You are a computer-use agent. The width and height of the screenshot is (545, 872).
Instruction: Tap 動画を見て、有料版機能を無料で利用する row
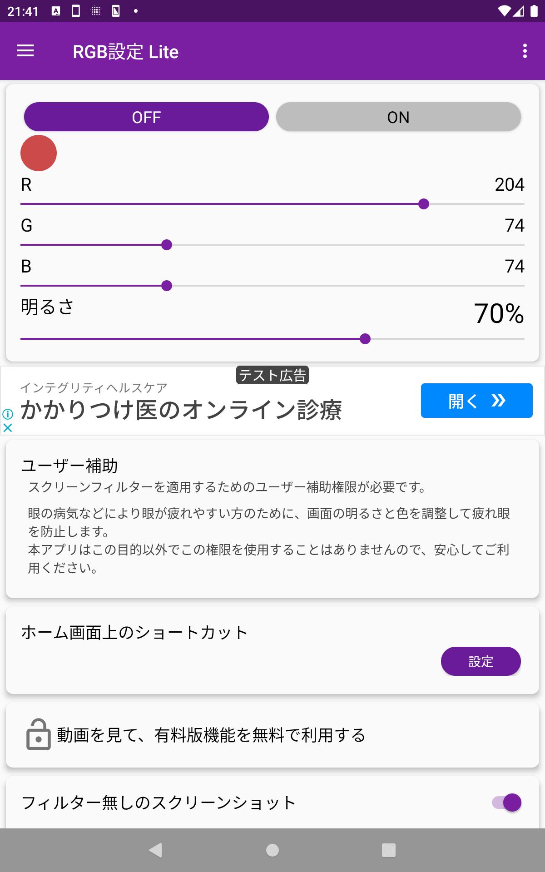click(272, 735)
